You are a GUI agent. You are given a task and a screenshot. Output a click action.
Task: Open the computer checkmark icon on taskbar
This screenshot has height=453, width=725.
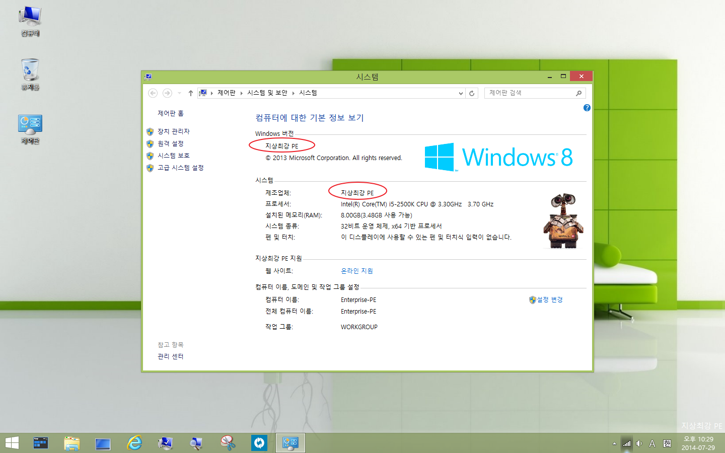[x=166, y=443]
